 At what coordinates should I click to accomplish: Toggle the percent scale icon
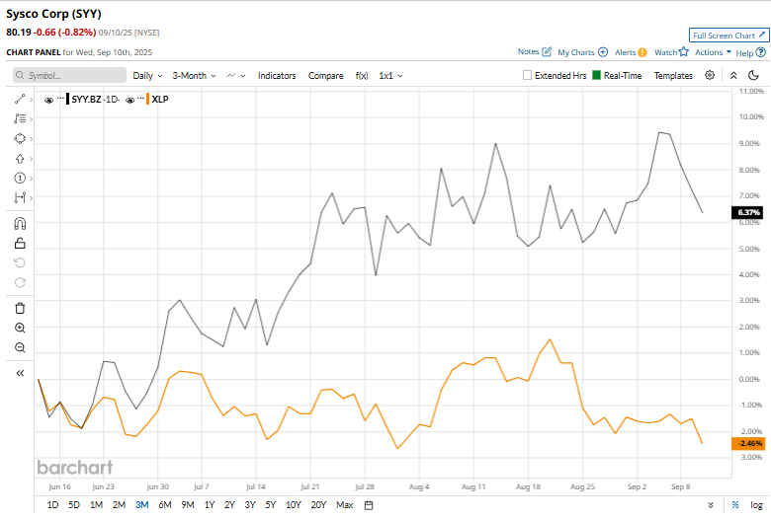coord(735,505)
